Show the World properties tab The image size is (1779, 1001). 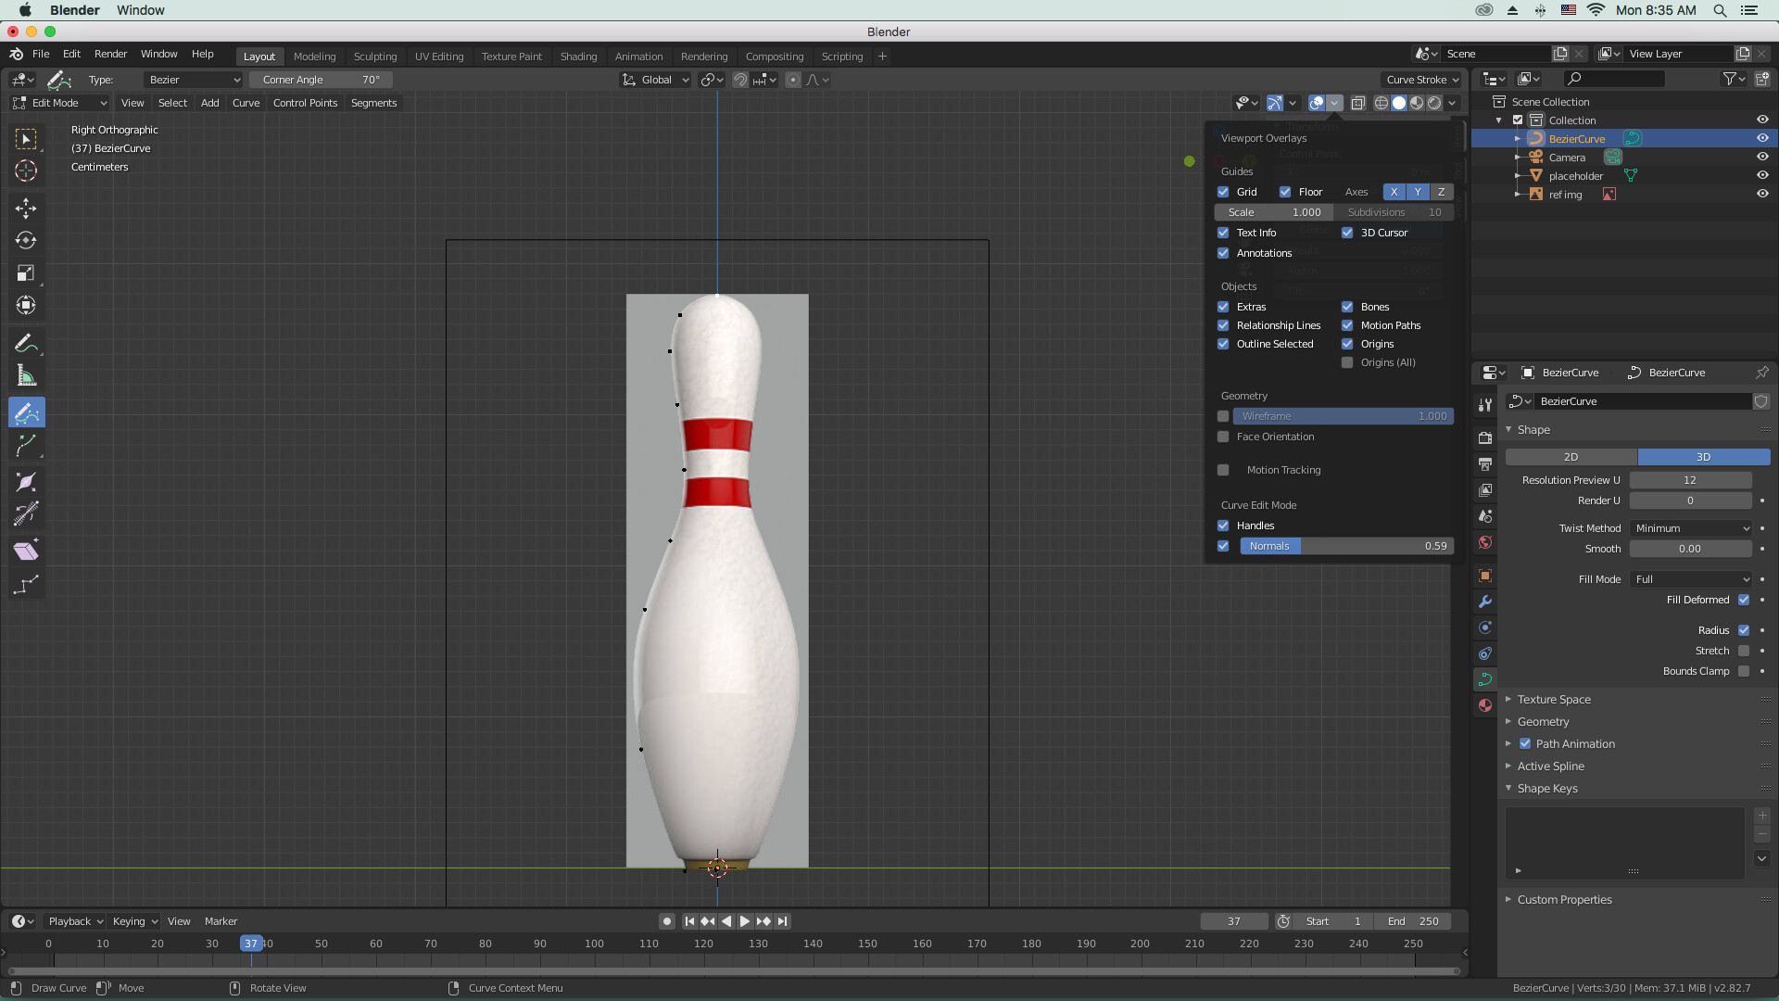click(1485, 542)
